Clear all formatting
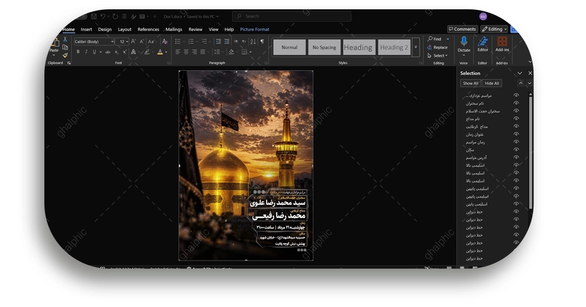Image resolution: width=586 pixels, height=307 pixels. click(165, 41)
